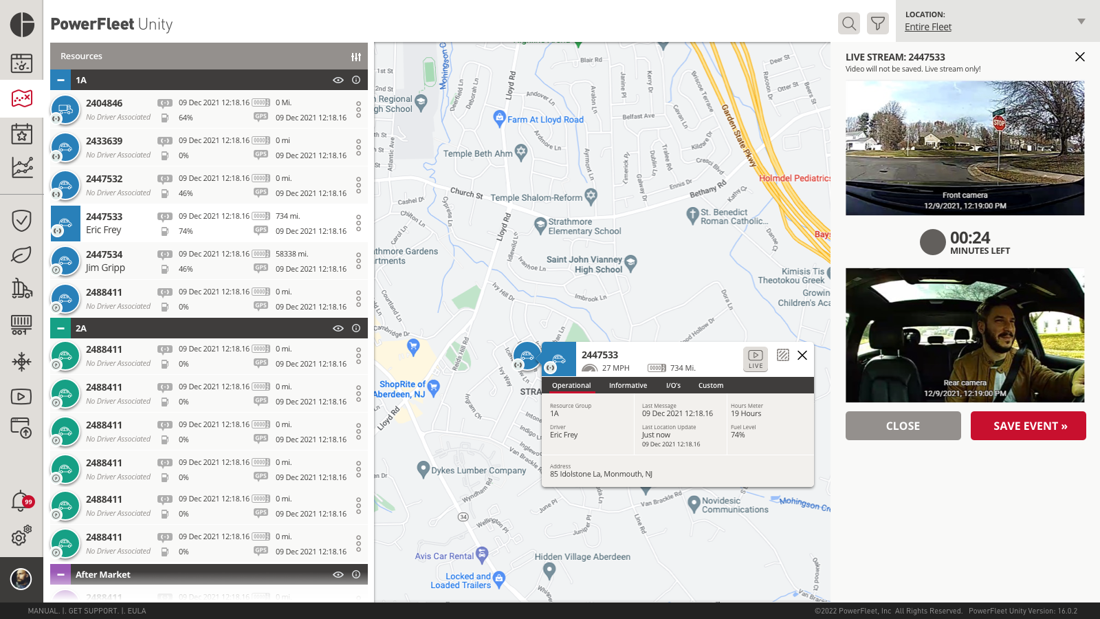Switch to the Operational tab
The width and height of the screenshot is (1100, 619).
pyautogui.click(x=571, y=385)
